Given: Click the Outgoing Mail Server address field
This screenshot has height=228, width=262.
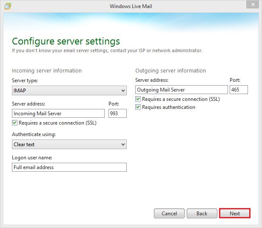Looking at the screenshot, I should (182, 90).
